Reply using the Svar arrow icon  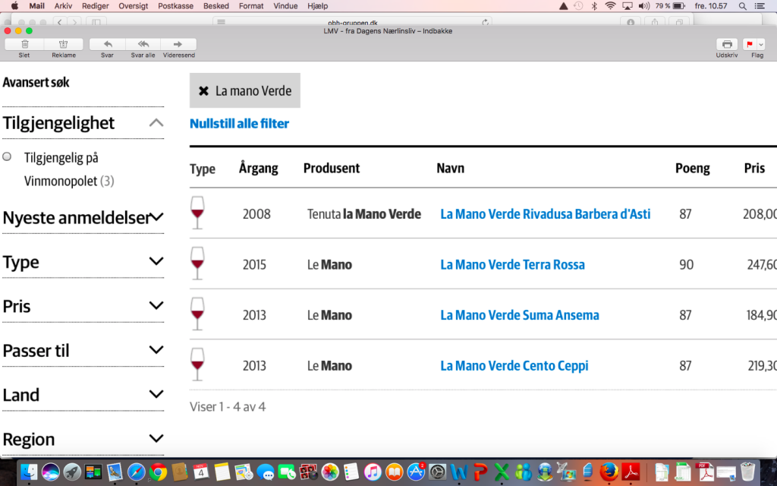tap(107, 44)
